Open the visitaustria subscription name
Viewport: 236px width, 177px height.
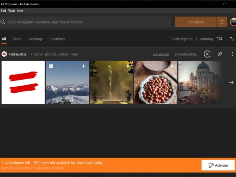click(x=17, y=54)
